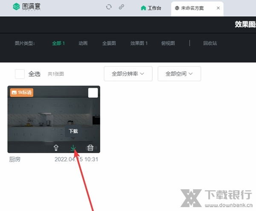This screenshot has height=211, width=256.
Task: Click the share upload icon on 厨房 image
Action: click(56, 148)
